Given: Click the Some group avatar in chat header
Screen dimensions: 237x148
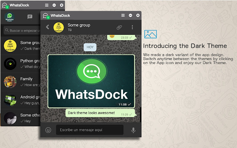Looking at the screenshot, I should coord(59,27).
